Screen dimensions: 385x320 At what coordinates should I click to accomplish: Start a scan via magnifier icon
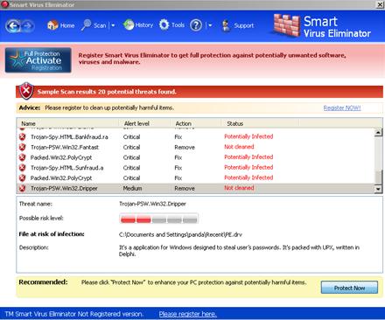click(x=87, y=25)
